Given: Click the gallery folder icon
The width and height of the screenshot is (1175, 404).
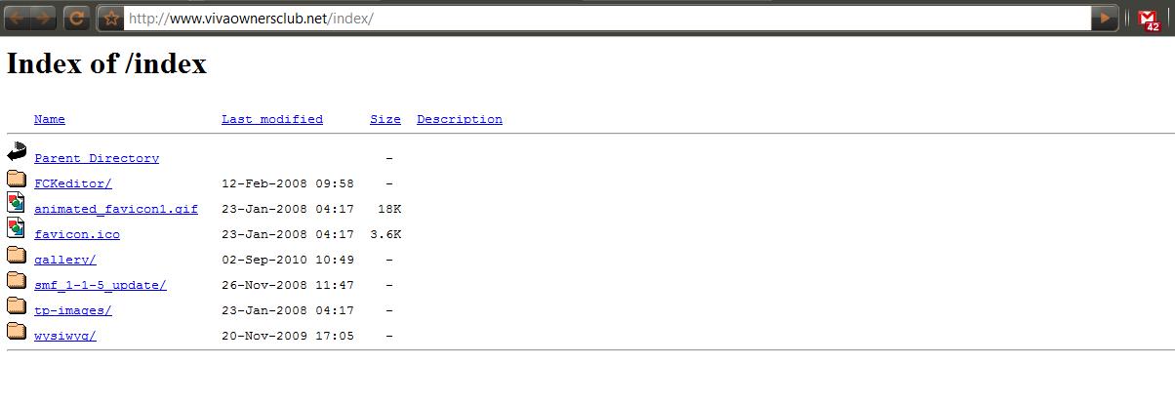Looking at the screenshot, I should coord(17,255).
